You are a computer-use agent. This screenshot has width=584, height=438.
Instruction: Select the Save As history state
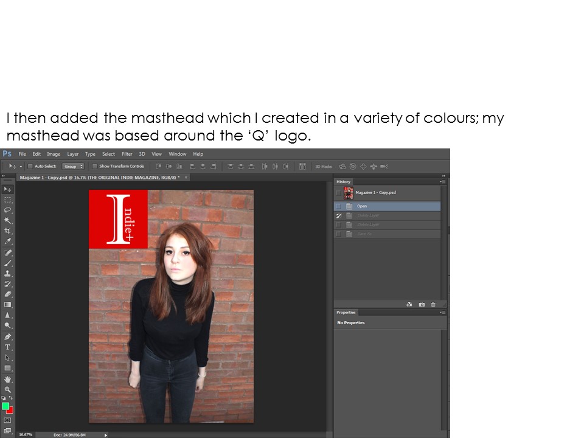coord(388,234)
